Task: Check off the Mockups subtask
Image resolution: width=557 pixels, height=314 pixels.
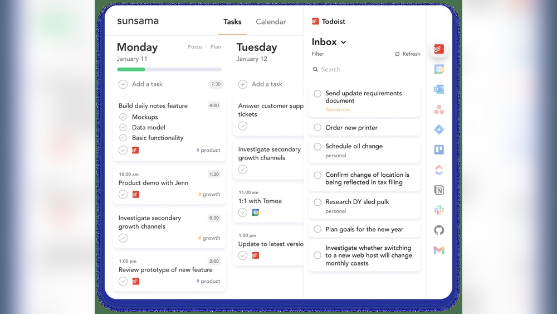Action: (123, 117)
